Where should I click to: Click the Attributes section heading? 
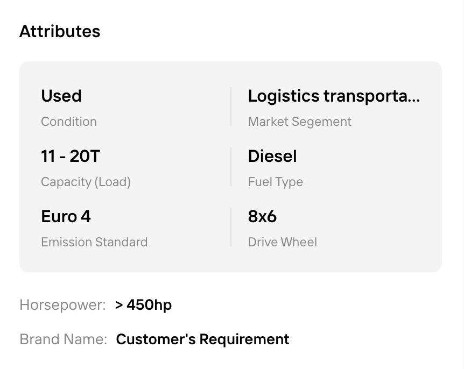pyautogui.click(x=60, y=31)
